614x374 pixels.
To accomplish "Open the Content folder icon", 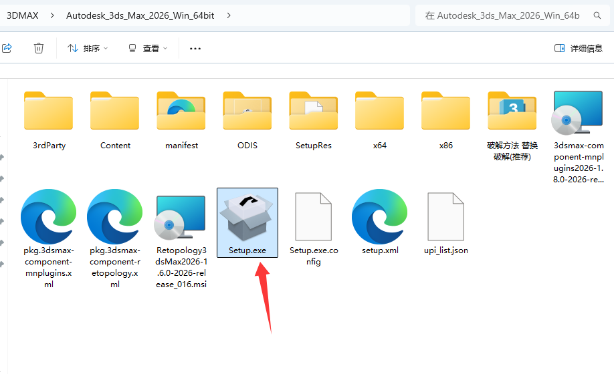I will pos(115,111).
